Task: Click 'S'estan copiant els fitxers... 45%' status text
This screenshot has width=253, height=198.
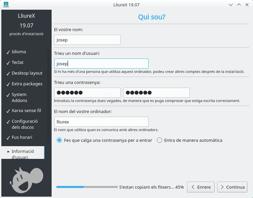Action: [151, 187]
